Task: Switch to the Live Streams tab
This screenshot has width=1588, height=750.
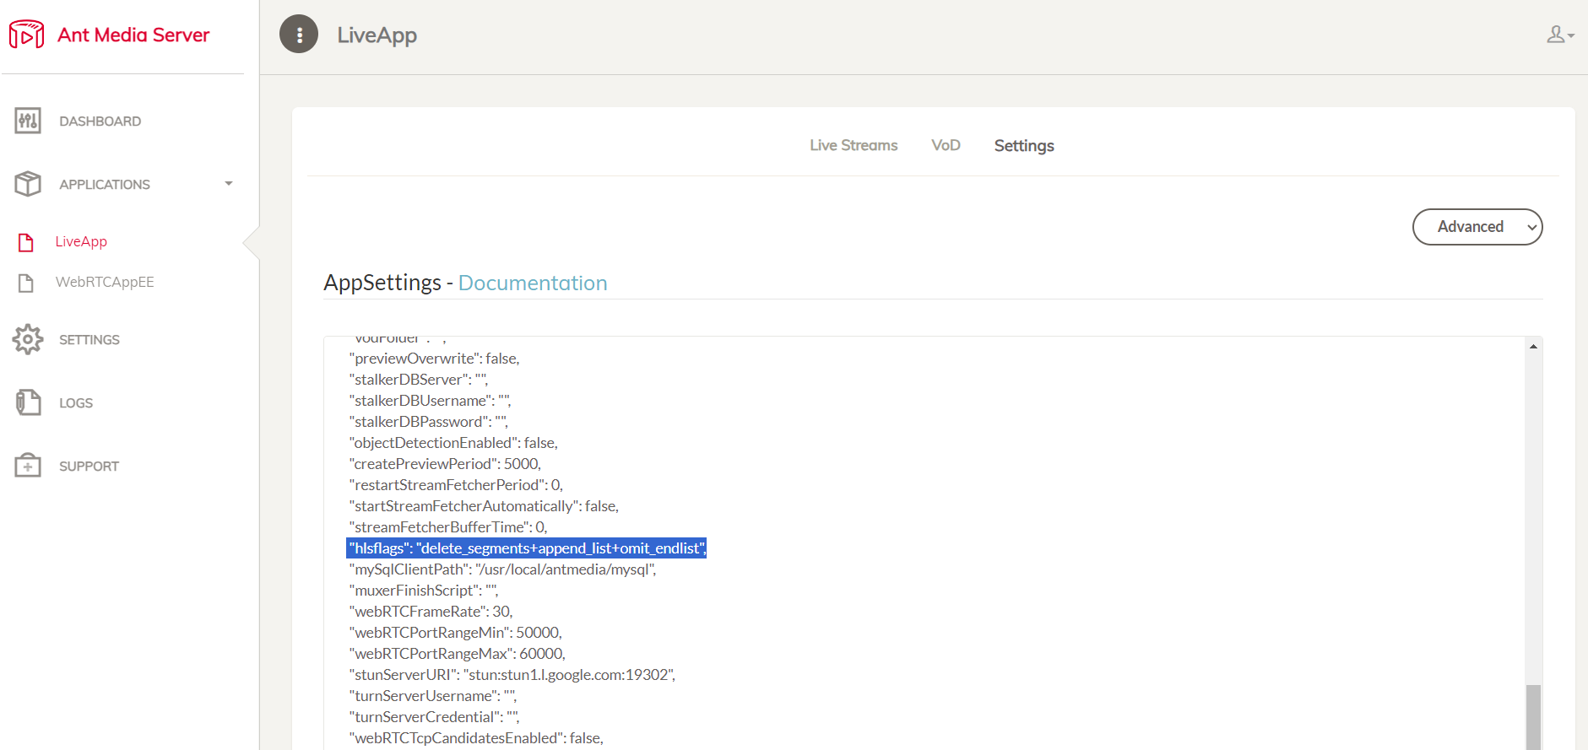Action: pyautogui.click(x=854, y=145)
